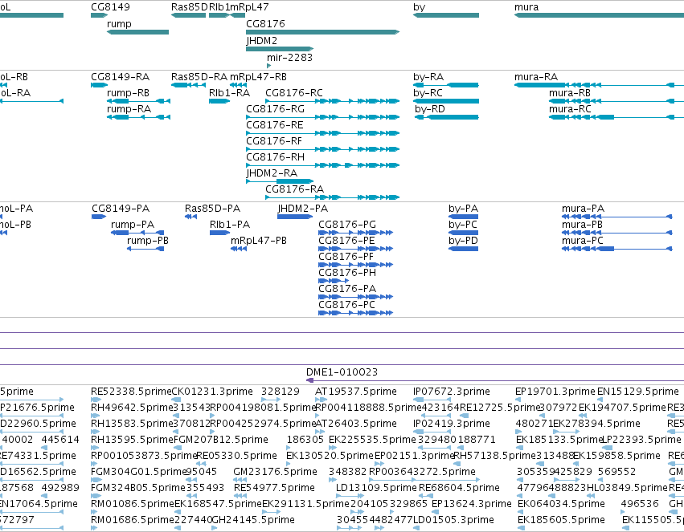Click protein CG8176-PF
Screen dimensions: 684x532
click(346, 257)
